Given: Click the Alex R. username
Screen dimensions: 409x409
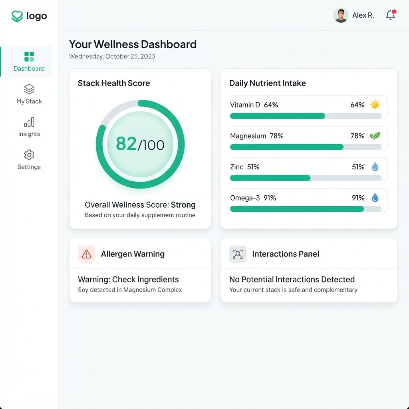Looking at the screenshot, I should [363, 16].
